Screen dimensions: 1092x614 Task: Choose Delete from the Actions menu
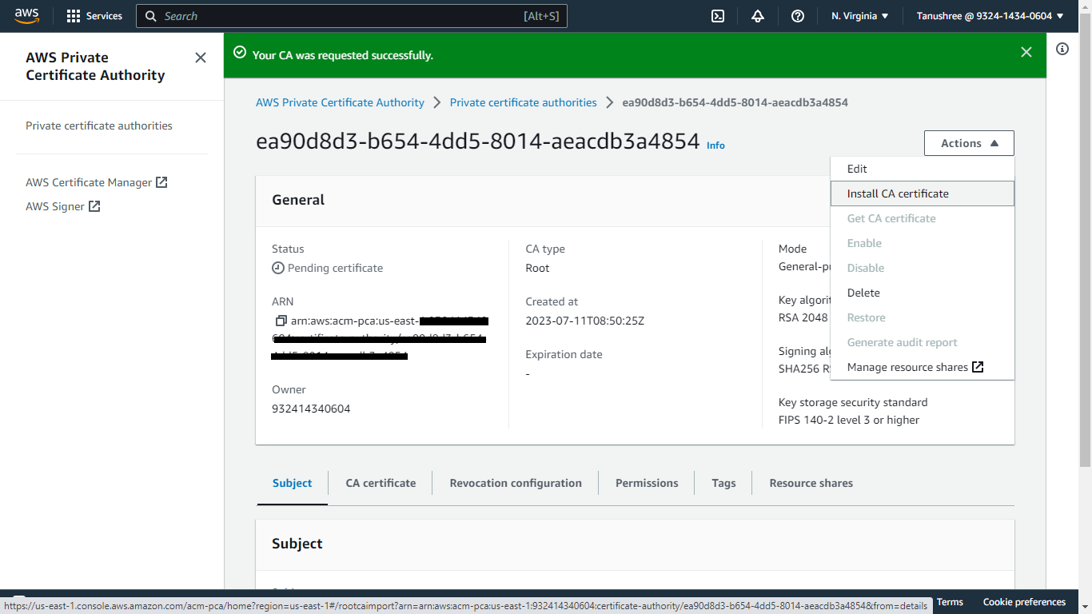point(923,293)
